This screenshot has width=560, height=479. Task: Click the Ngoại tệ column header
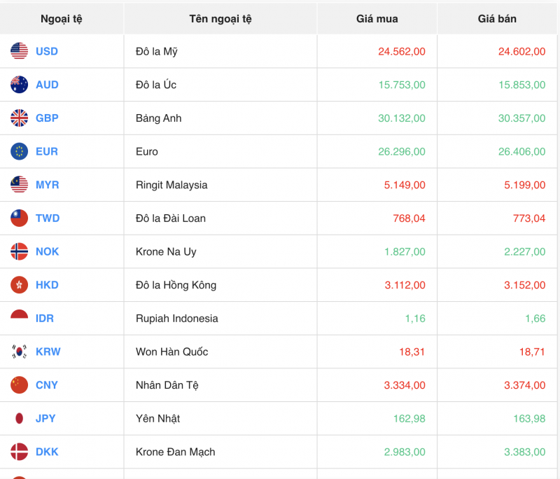62,19
